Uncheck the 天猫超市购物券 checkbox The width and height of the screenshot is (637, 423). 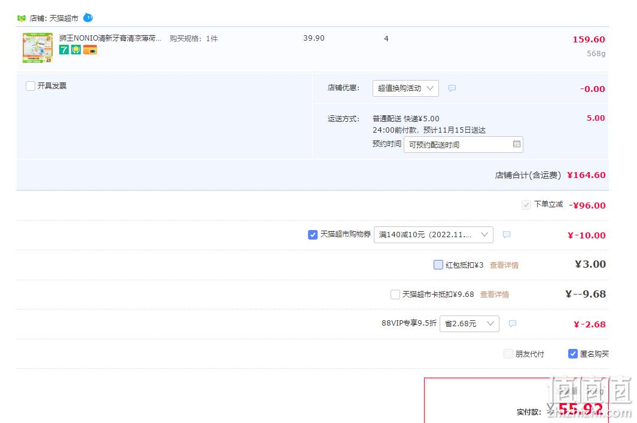(x=312, y=235)
